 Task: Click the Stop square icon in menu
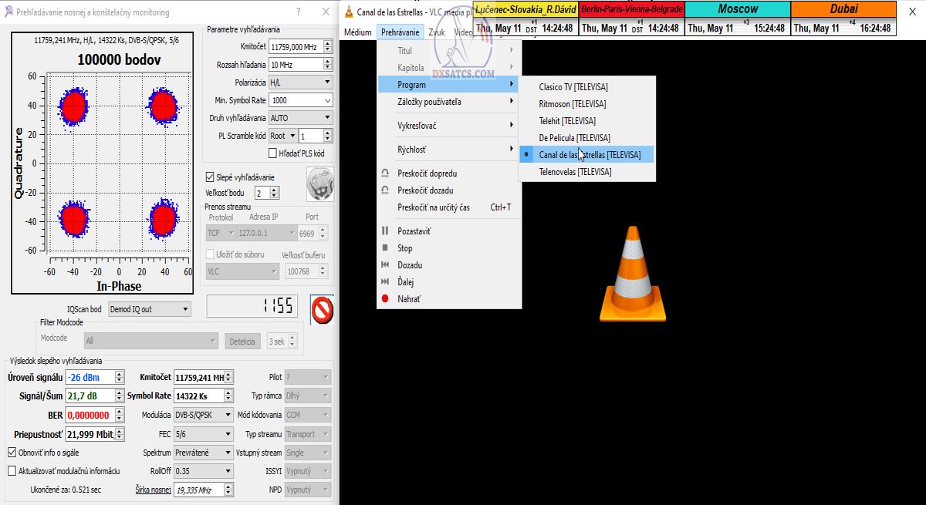click(385, 248)
